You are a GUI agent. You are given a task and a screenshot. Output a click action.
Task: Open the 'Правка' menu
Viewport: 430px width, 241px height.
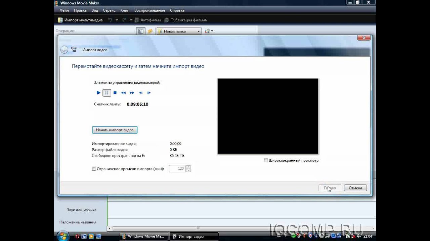(x=80, y=10)
